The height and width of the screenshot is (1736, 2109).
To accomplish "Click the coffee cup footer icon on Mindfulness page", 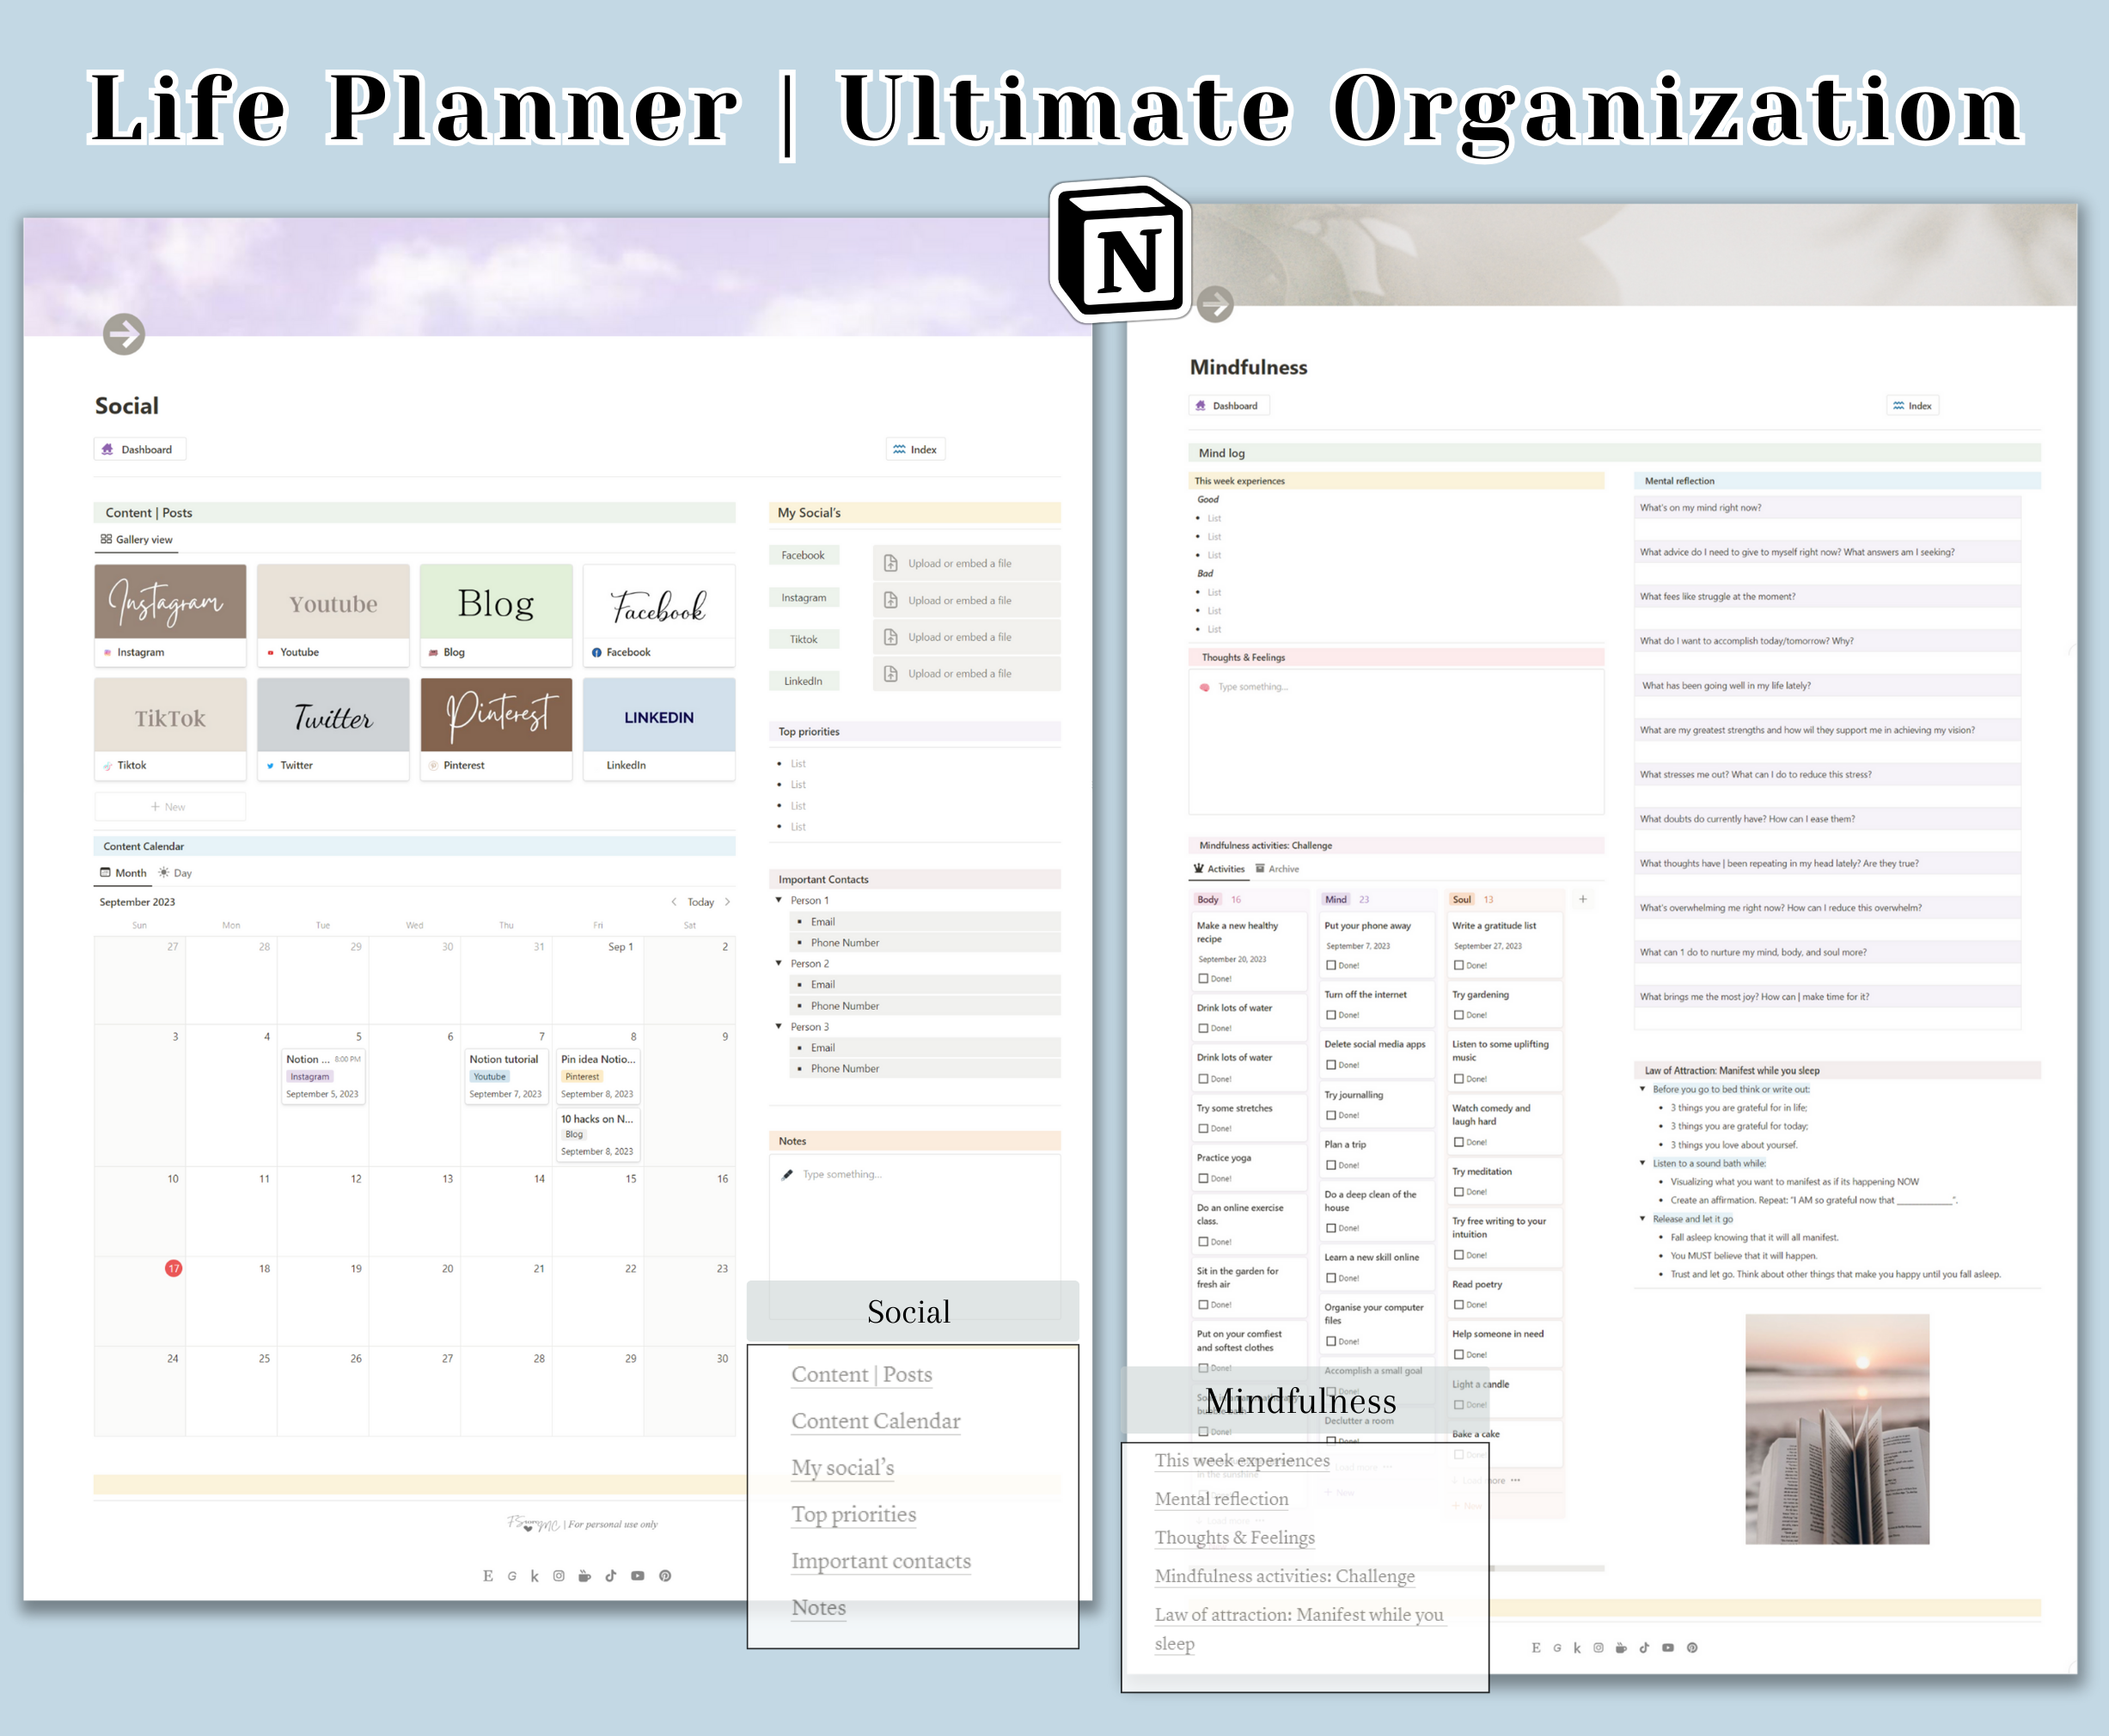I will pos(1621,1648).
